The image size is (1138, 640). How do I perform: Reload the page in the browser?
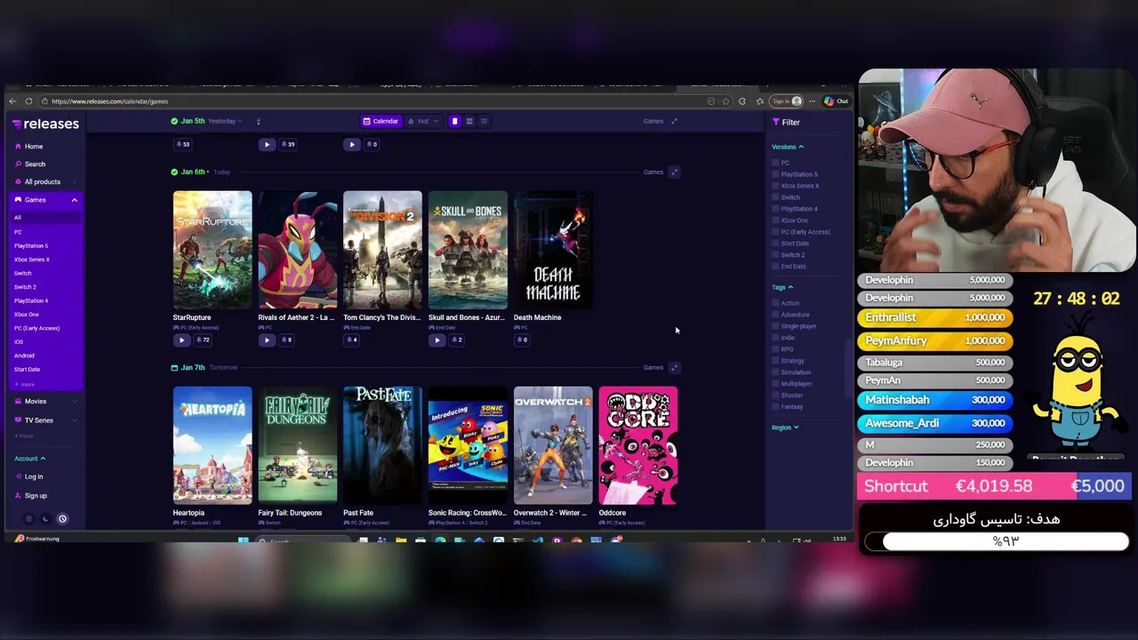28,101
